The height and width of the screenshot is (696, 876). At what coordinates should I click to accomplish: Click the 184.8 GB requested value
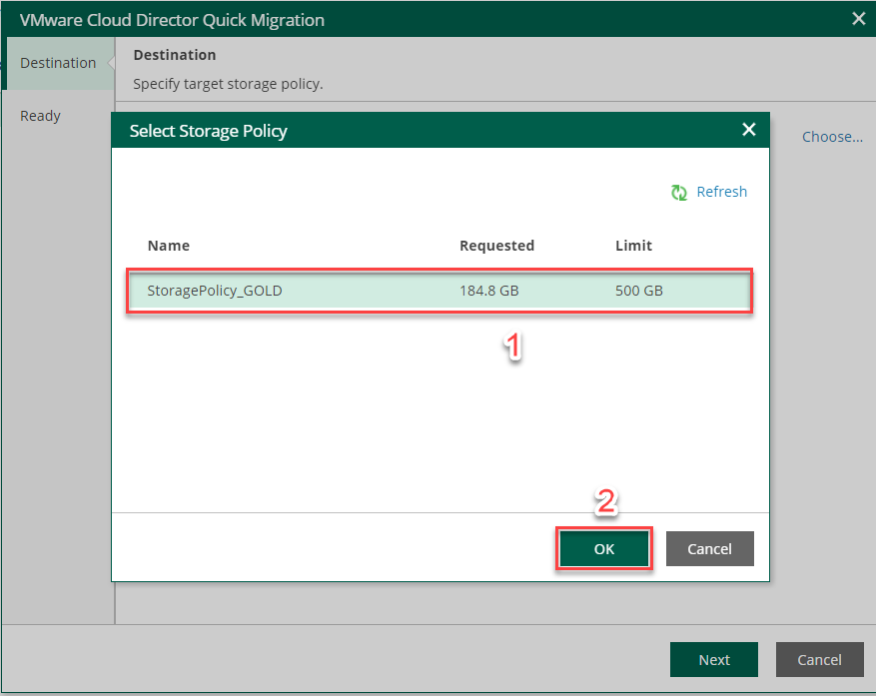(488, 292)
